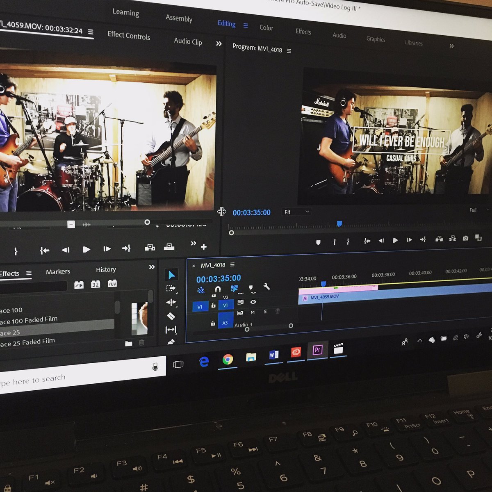Expand hidden workspaces with chevrons at top right
This screenshot has height=492, width=492.
click(451, 46)
